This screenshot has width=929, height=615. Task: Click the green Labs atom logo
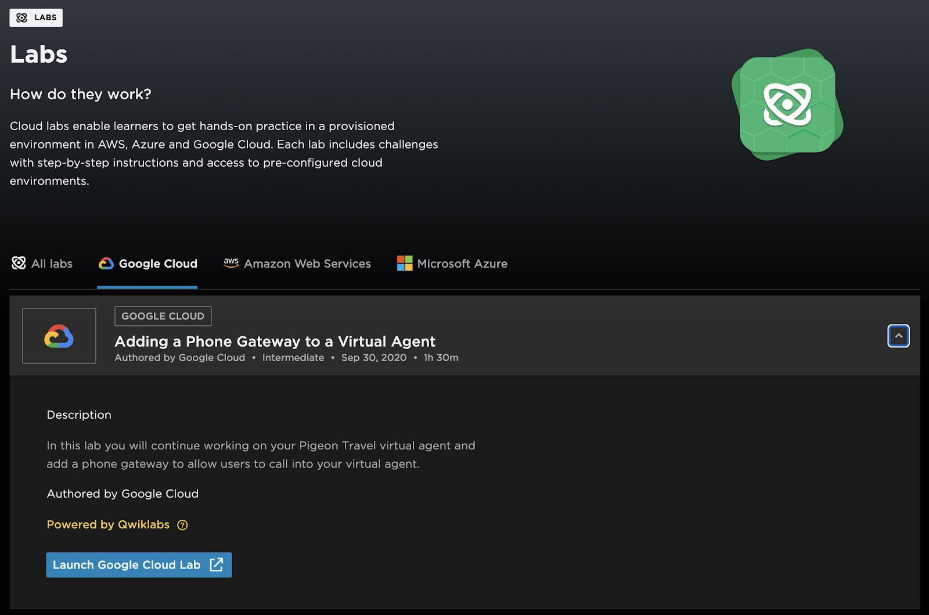coord(787,105)
